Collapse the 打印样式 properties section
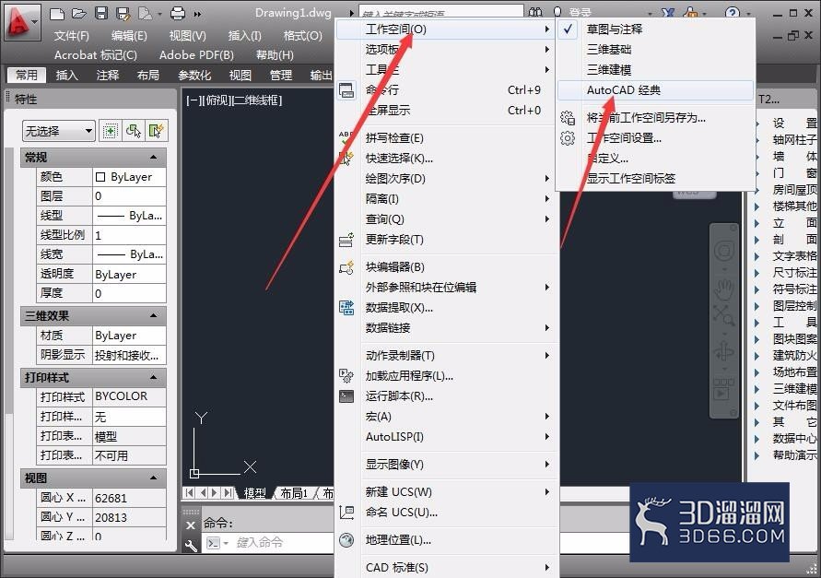This screenshot has width=821, height=578. pyautogui.click(x=153, y=377)
